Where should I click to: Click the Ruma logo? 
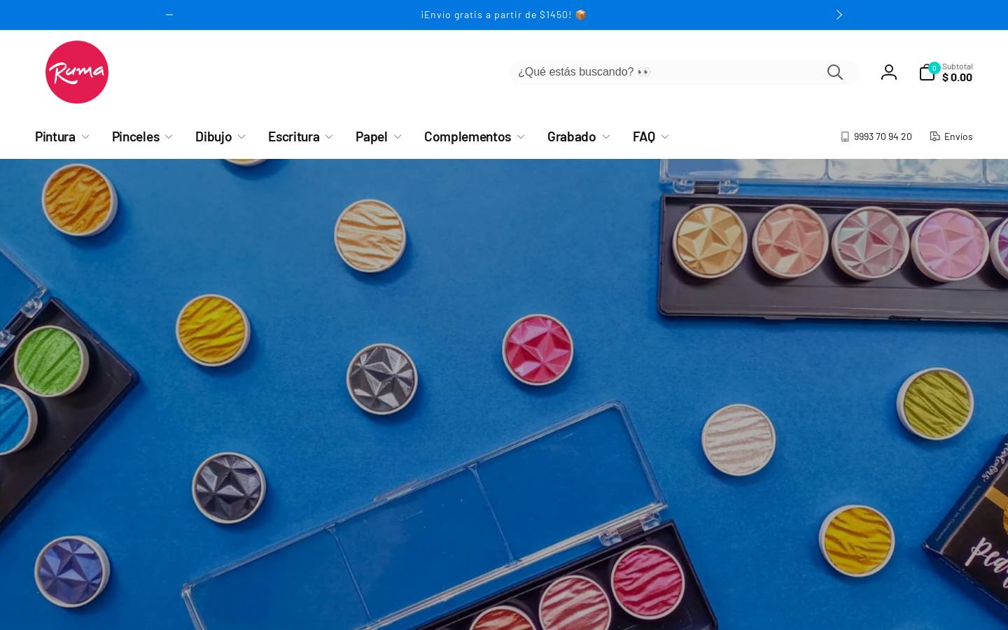pos(77,72)
